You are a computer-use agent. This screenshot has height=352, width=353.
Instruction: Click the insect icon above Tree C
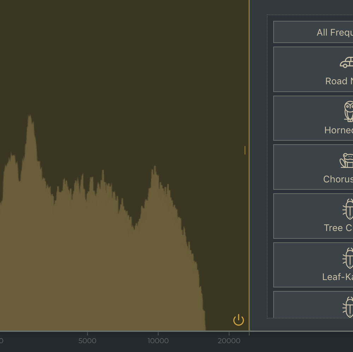coord(348,209)
